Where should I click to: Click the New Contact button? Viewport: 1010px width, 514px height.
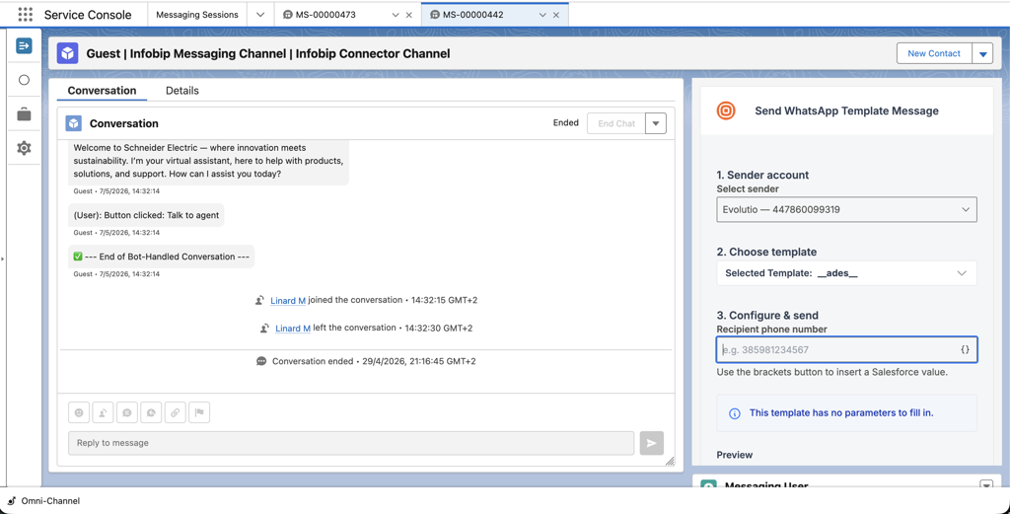click(934, 53)
